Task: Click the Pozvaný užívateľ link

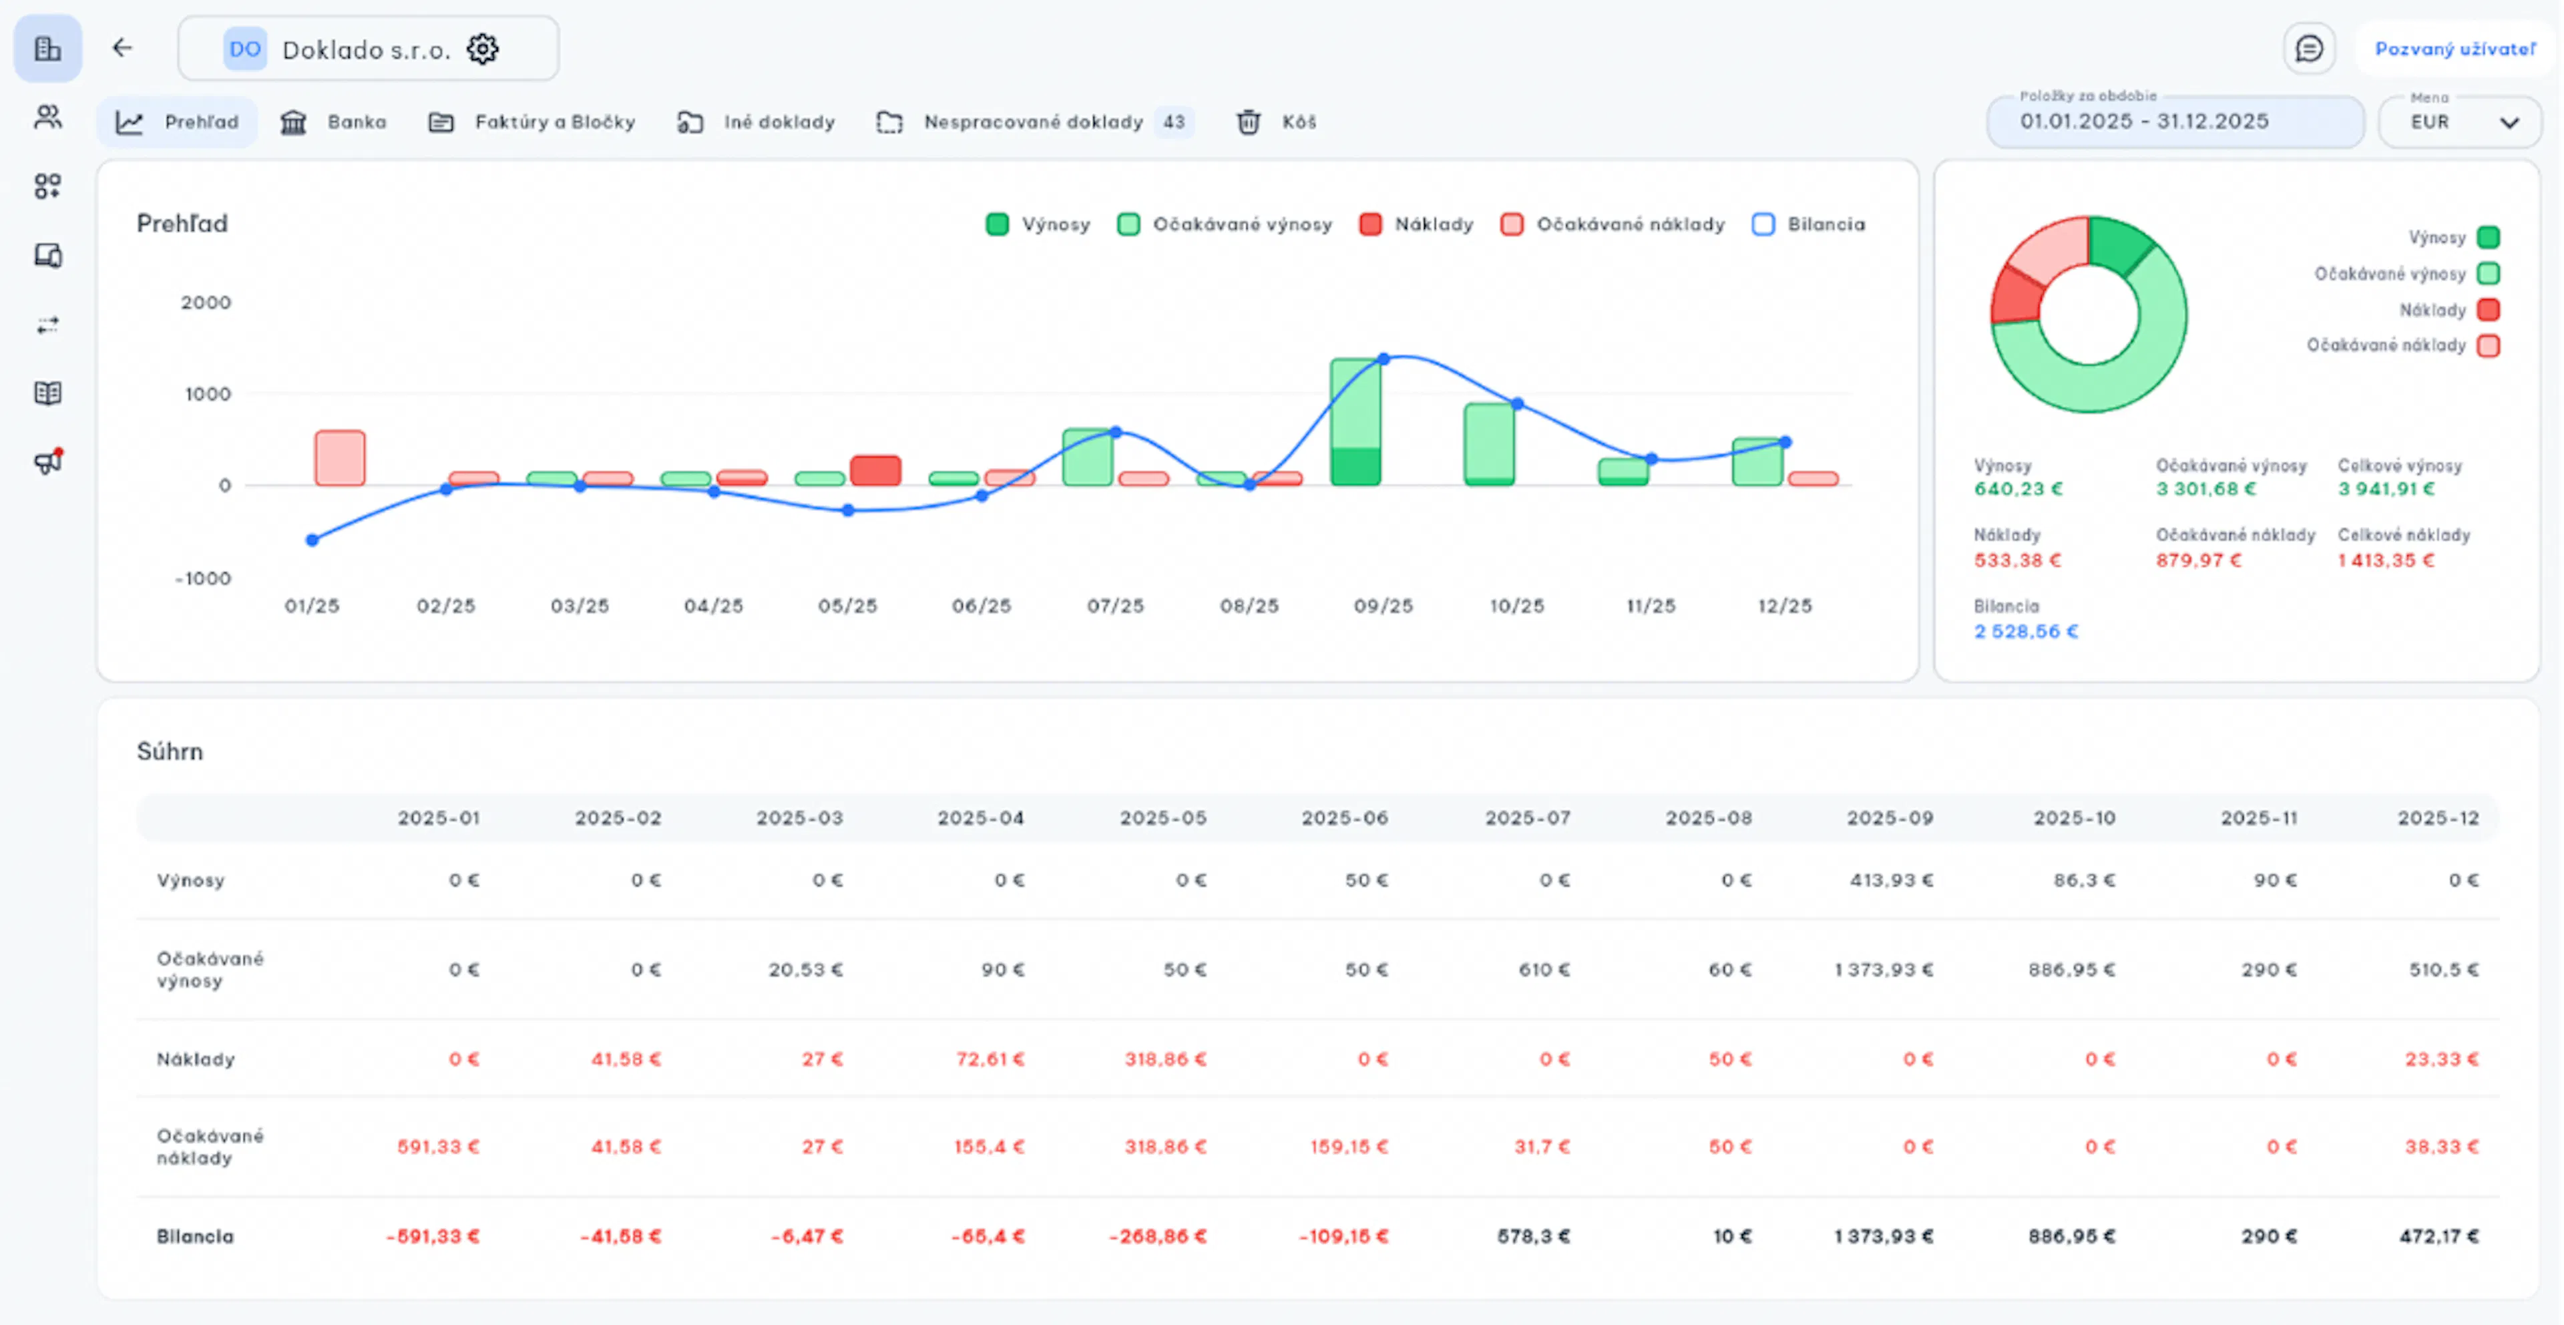Action: 2456,49
